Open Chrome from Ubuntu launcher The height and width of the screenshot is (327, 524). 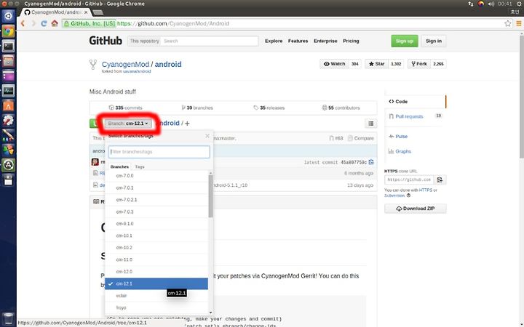click(8, 31)
